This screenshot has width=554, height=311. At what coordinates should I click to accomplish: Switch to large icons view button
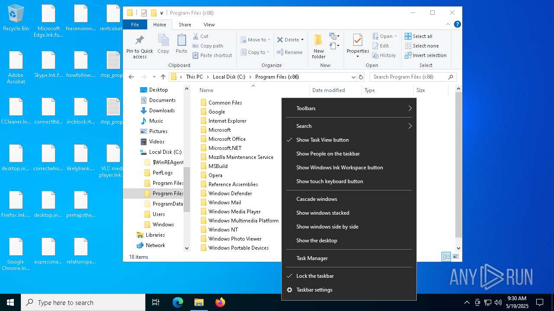coord(455,257)
